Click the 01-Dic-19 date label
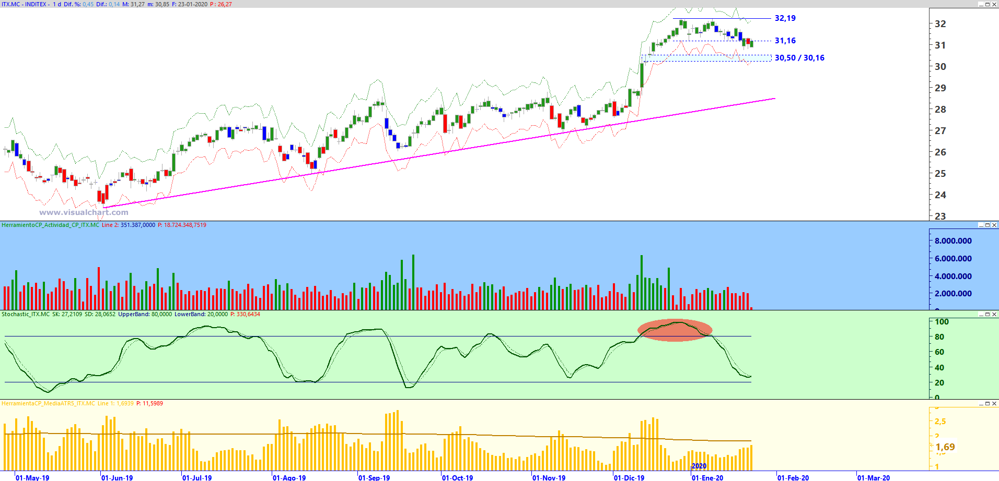The height and width of the screenshot is (481, 999). click(x=629, y=477)
